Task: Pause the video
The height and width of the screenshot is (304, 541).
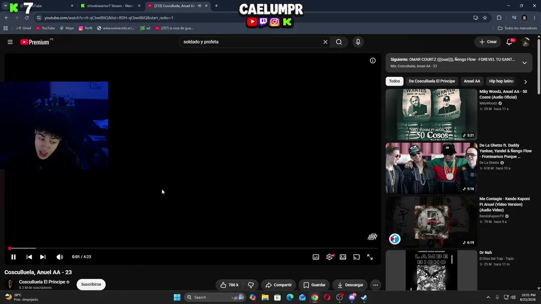Action: click(x=14, y=257)
